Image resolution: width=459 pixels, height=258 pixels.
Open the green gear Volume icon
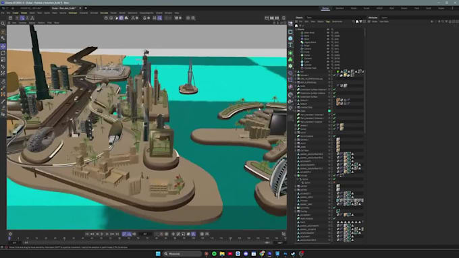click(290, 66)
